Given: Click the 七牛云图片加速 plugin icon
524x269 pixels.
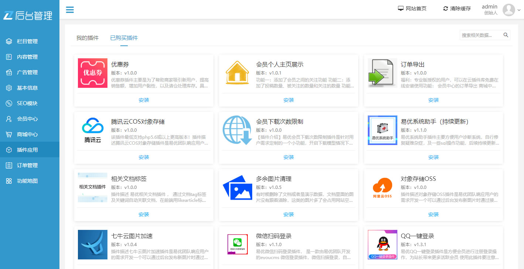Looking at the screenshot, I should tap(93, 245).
